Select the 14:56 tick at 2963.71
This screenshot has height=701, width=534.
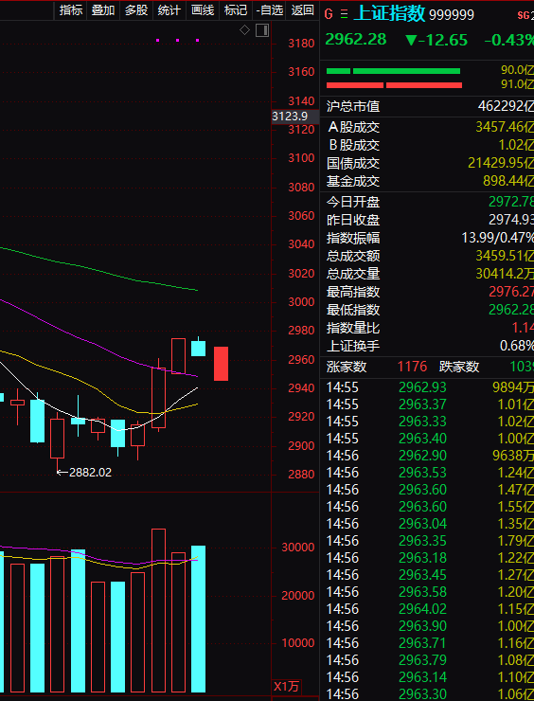click(427, 643)
